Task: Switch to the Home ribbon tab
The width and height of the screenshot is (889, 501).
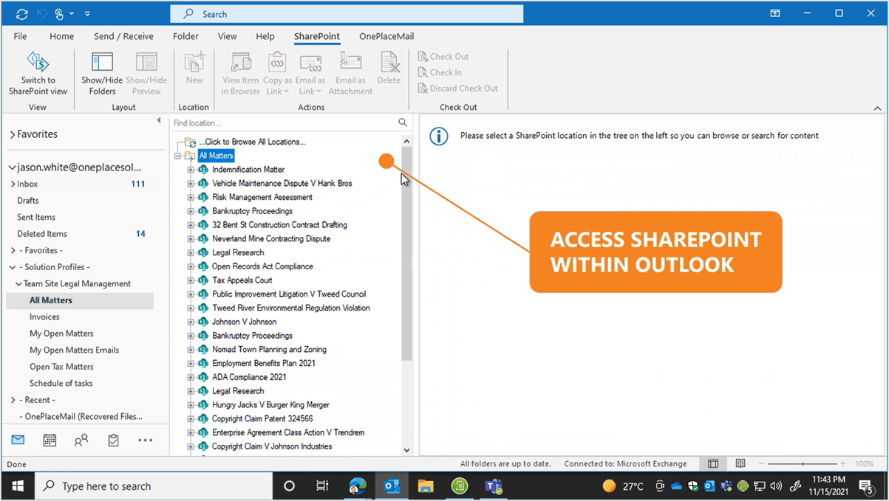Action: (61, 36)
